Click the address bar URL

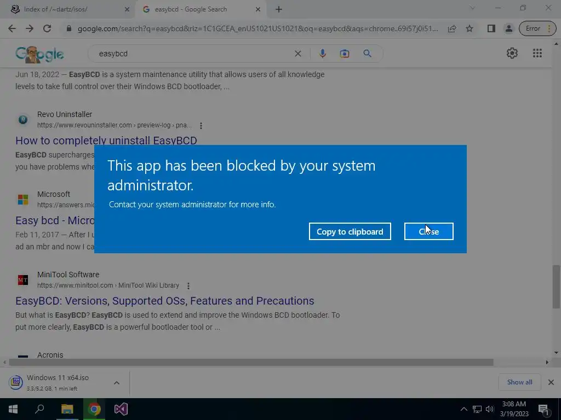pos(257,28)
